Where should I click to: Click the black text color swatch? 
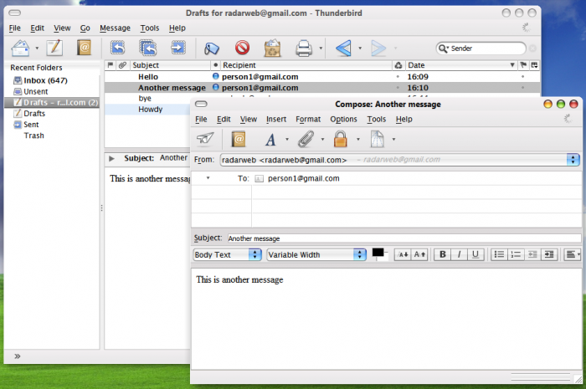tap(378, 253)
